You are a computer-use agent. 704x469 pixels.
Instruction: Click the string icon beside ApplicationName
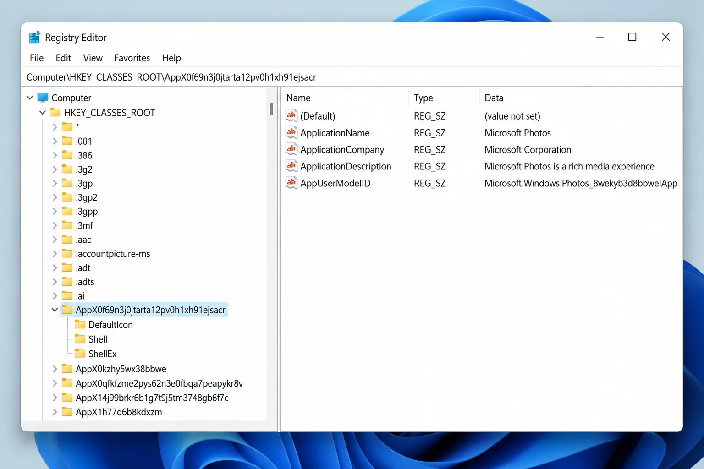coord(291,132)
